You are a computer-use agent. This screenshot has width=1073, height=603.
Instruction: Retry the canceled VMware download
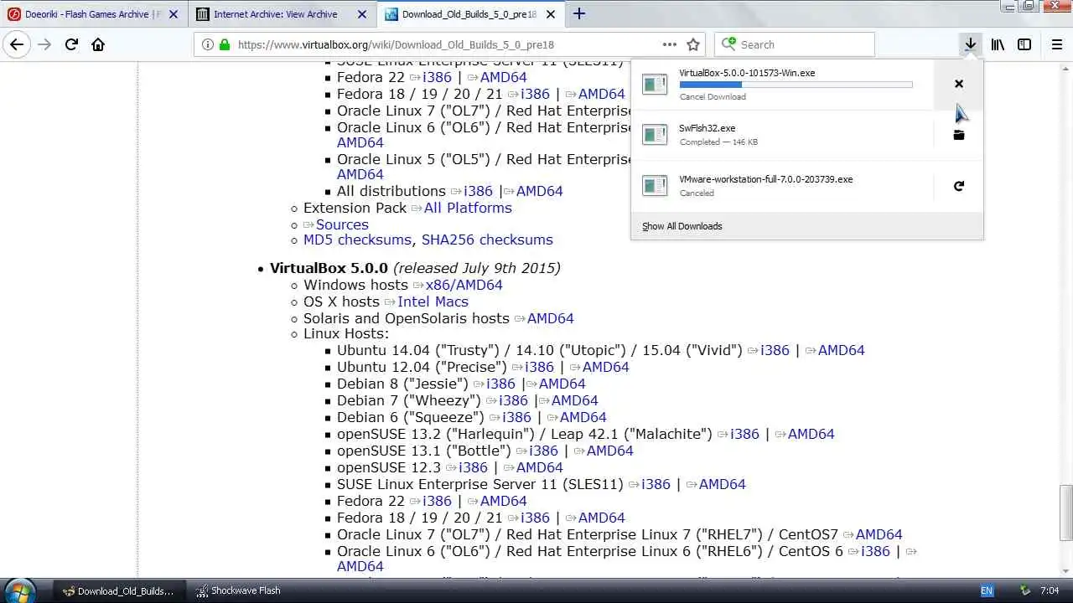coord(959,186)
